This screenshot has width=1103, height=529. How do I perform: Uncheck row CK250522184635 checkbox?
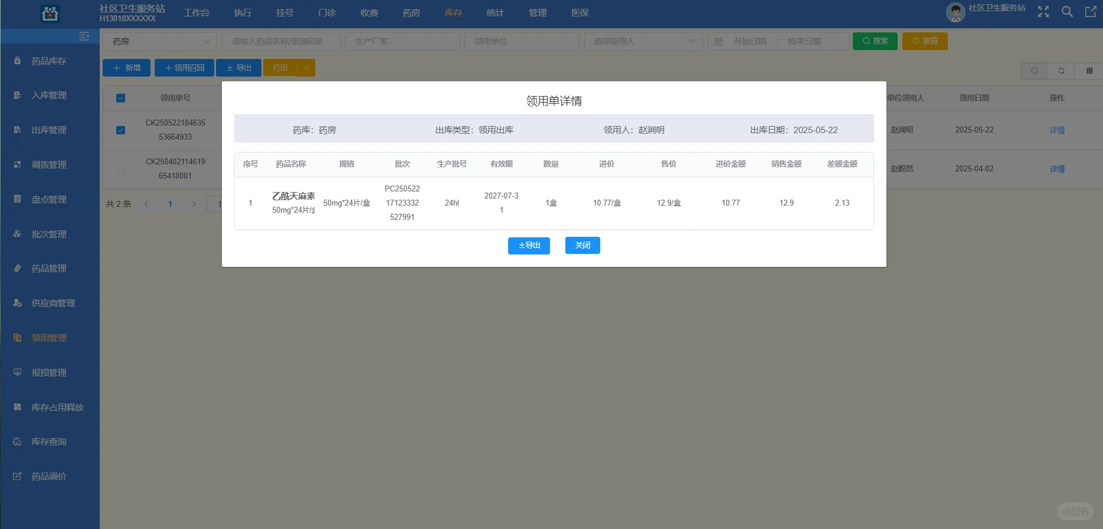pos(120,130)
